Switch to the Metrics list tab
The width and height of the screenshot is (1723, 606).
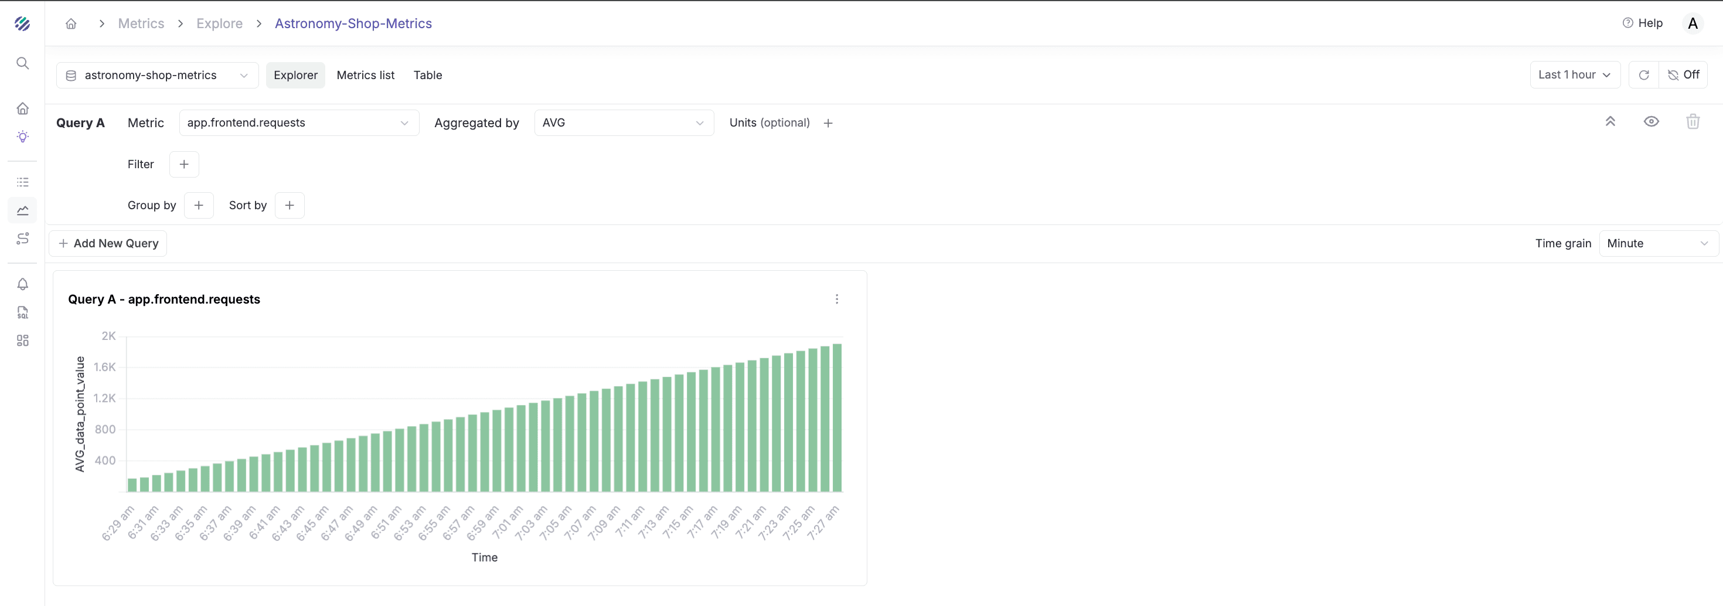pyautogui.click(x=365, y=76)
